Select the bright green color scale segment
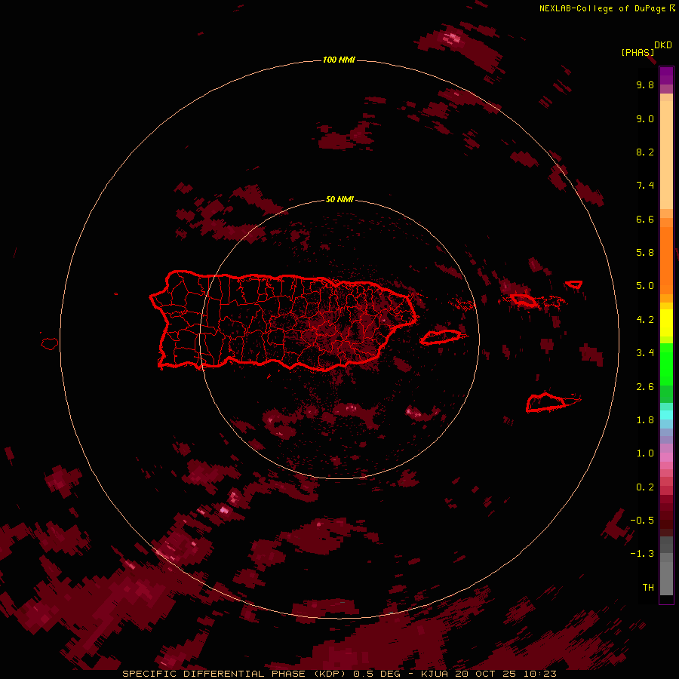This screenshot has width=679, height=679. 666,364
